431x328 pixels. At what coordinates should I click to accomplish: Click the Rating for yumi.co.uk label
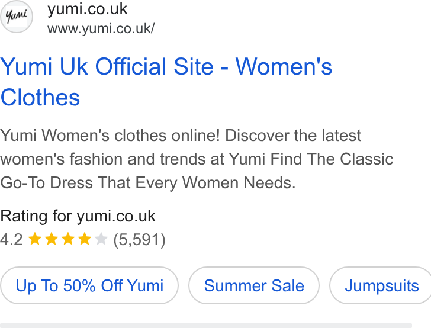coord(78,216)
